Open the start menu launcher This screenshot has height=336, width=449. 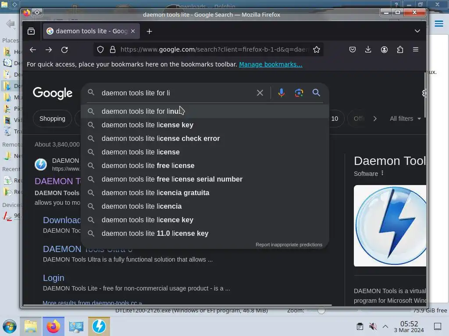click(x=10, y=326)
